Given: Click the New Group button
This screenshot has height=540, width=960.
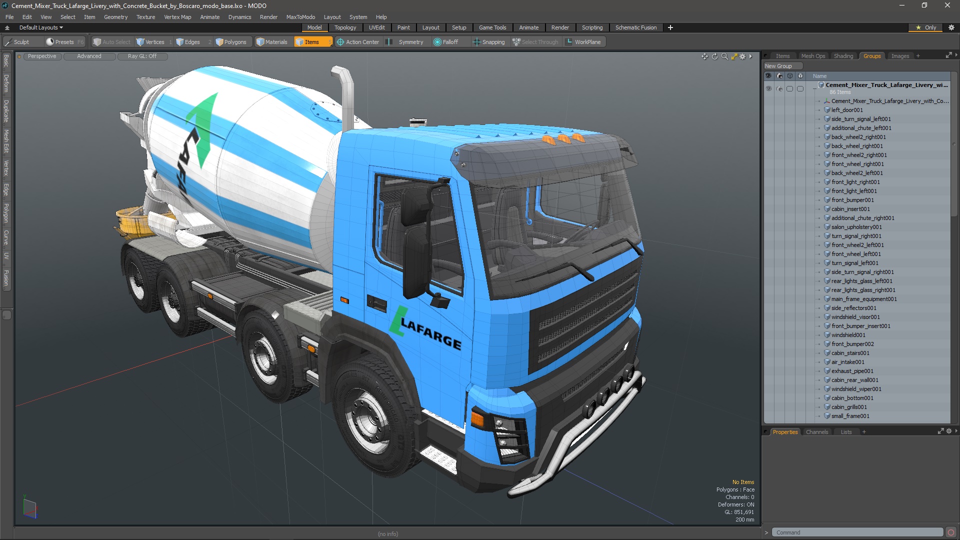Looking at the screenshot, I should [782, 66].
